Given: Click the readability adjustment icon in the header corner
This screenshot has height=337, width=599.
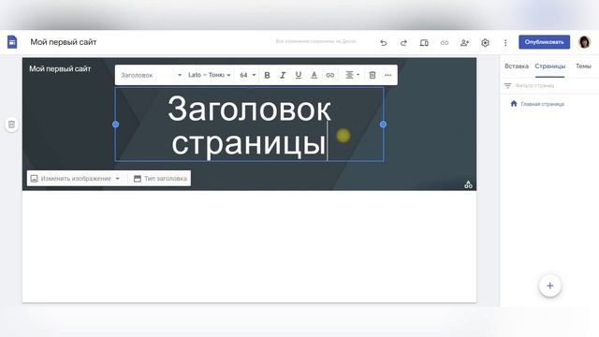Looking at the screenshot, I should (x=468, y=184).
